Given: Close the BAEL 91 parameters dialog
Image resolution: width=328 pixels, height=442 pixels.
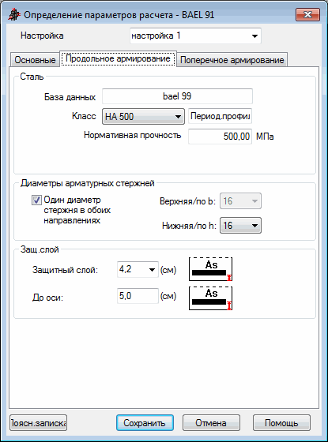Looking at the screenshot, I should tap(307, 14).
